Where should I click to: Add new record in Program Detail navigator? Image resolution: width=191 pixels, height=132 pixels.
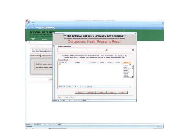[x=77, y=87]
